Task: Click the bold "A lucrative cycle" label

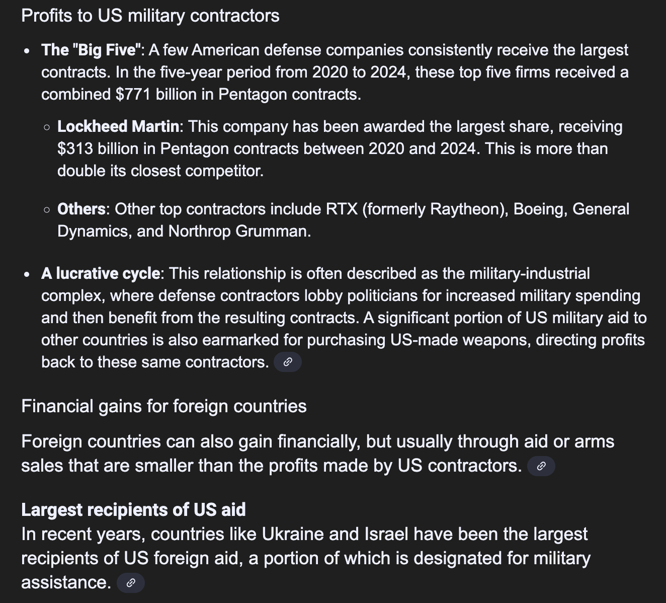Action: [x=101, y=274]
